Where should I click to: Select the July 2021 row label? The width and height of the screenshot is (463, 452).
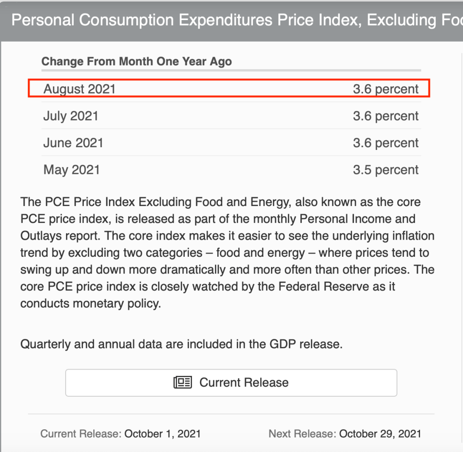pos(71,116)
